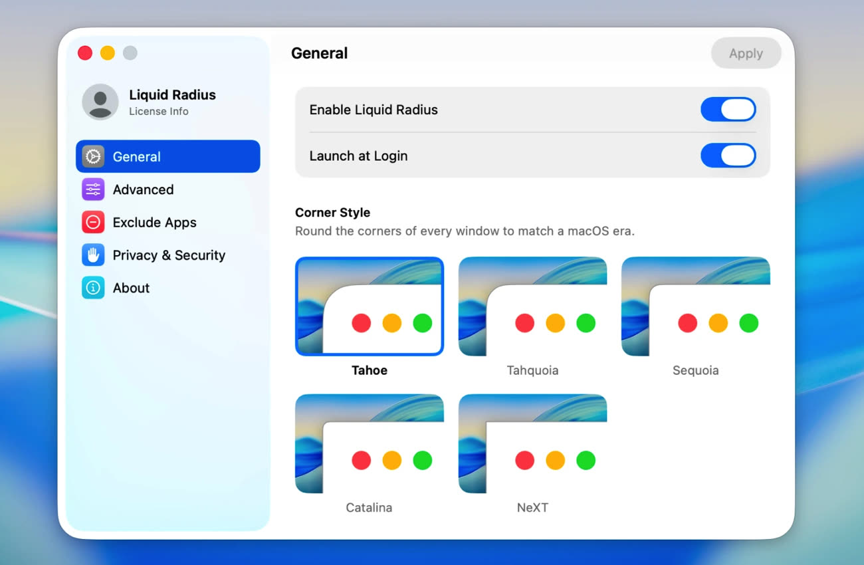864x565 pixels.
Task: Select the Catalina corner style thumbnail
Action: pos(370,443)
